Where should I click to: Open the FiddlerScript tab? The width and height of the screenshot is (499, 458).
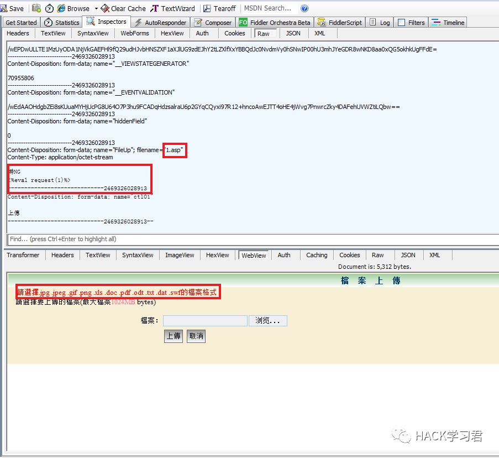click(x=340, y=23)
